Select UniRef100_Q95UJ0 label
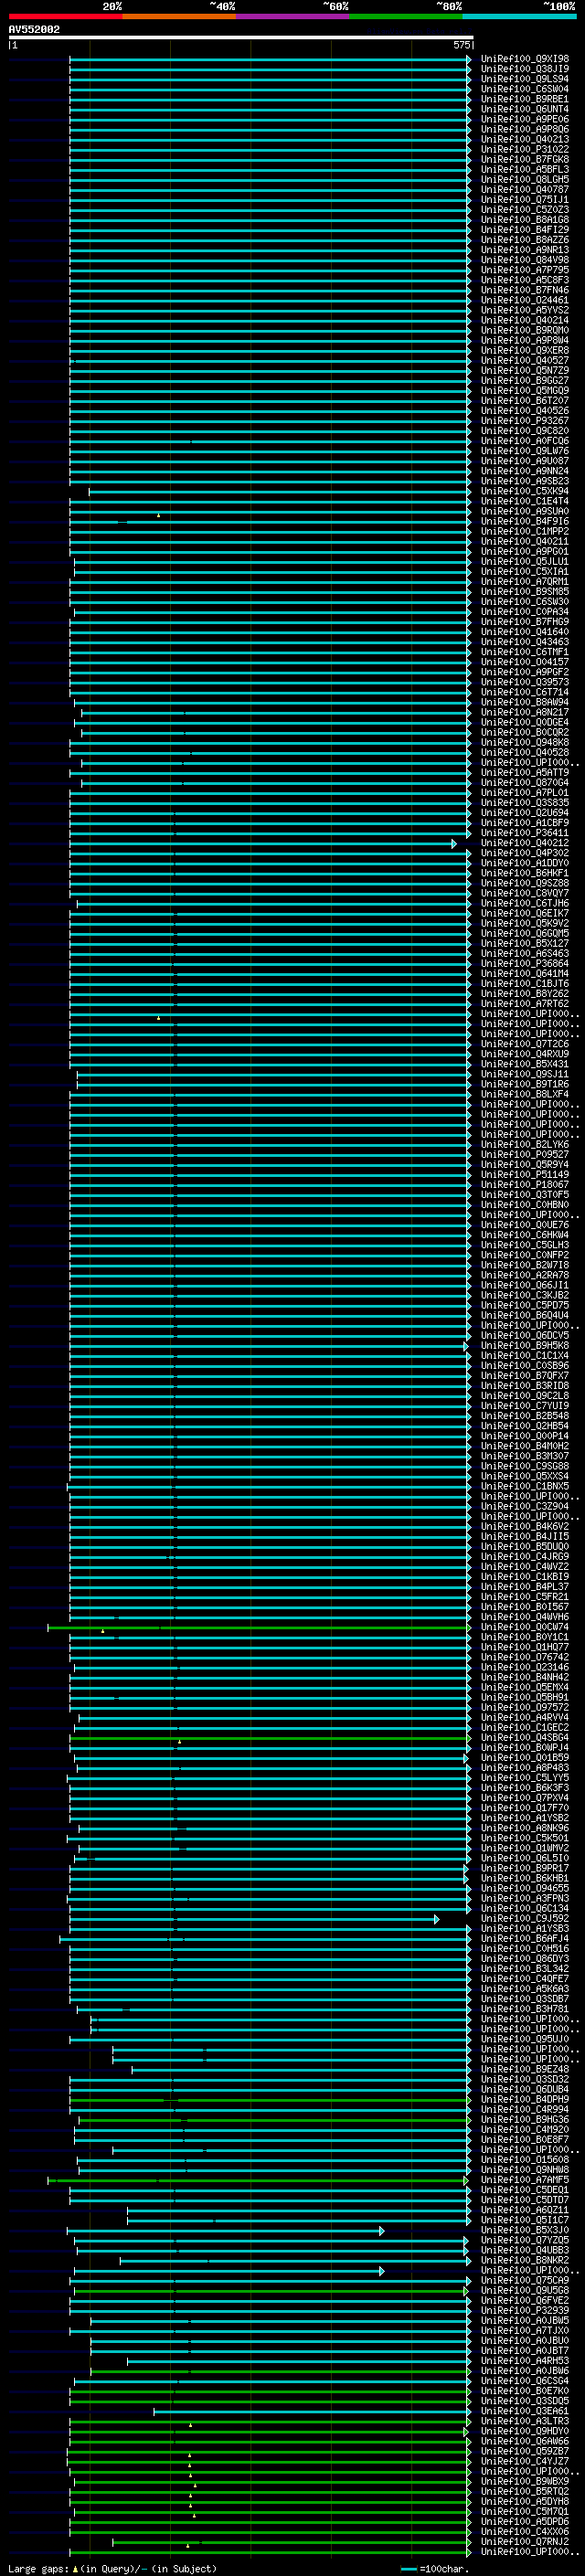 525,2039
